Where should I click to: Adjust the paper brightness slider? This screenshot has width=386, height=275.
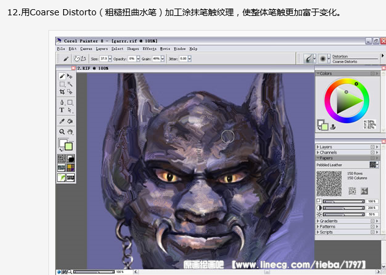[x=343, y=214]
